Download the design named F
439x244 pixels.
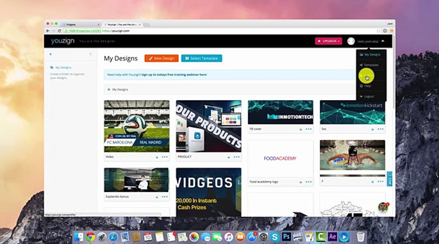click(x=373, y=182)
